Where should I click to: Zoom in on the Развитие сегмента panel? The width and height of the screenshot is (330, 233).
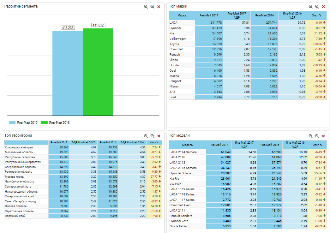[x=146, y=7]
